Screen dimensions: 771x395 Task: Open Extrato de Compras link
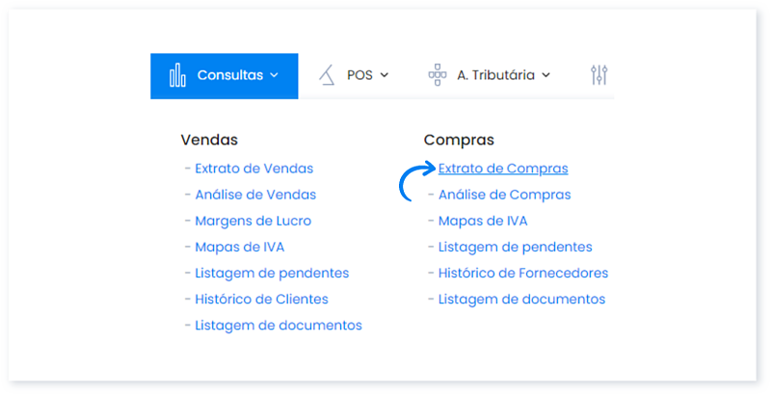pyautogui.click(x=502, y=169)
